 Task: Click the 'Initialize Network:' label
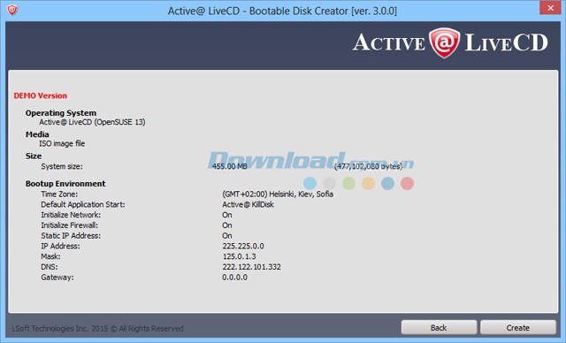point(71,215)
